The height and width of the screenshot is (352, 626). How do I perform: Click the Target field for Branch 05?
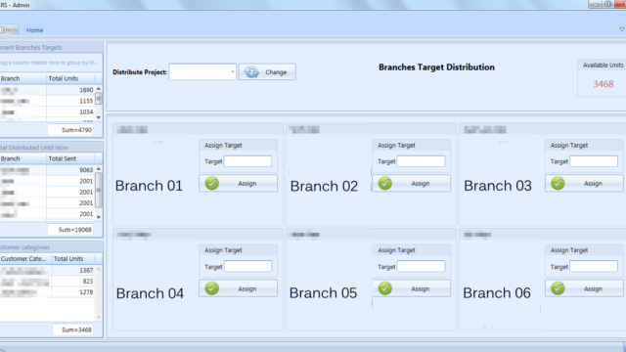pos(421,266)
